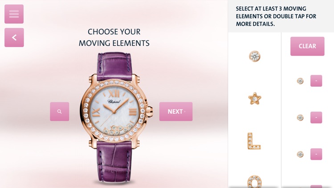334x188 pixels.
Task: Select the round diamond moving element
Action: tap(255, 56)
